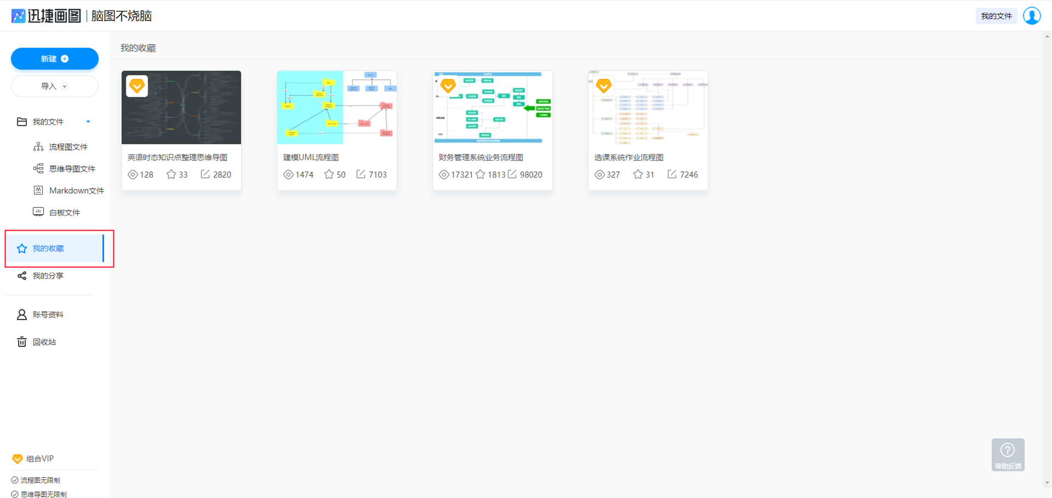
Task: Click the edit icon on 选课系统作业流程图 card
Action: tap(672, 174)
